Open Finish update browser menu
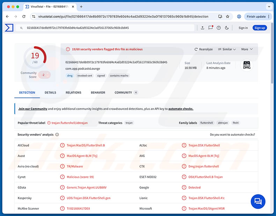 pyautogui.click(x=258, y=16)
